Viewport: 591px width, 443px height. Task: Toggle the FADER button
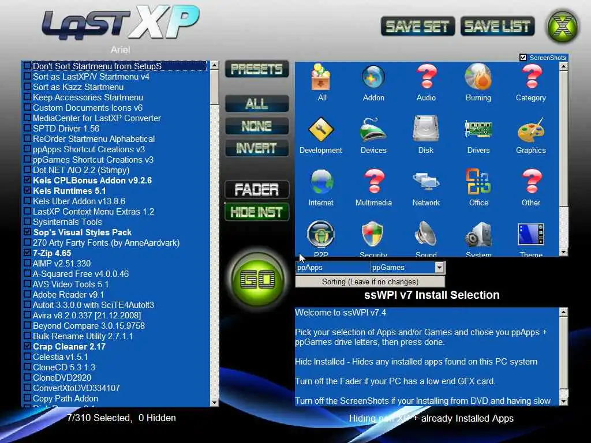coord(257,189)
